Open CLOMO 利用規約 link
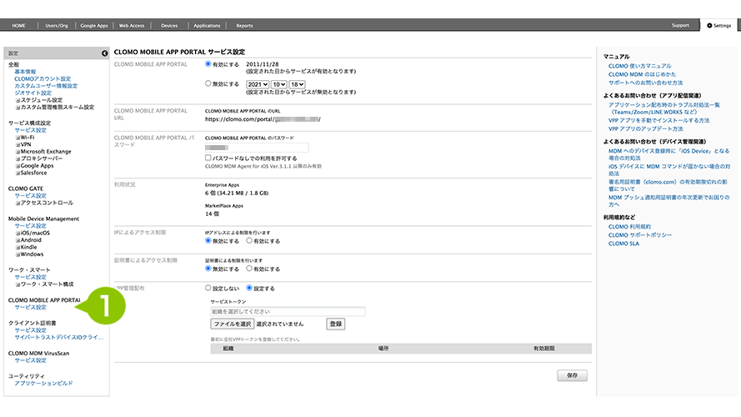 [x=629, y=227]
